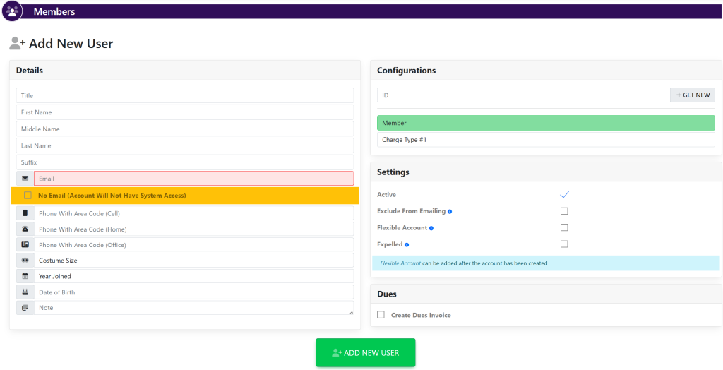Open the Charge Type #1 dropdown
The width and height of the screenshot is (723, 370).
(x=545, y=140)
